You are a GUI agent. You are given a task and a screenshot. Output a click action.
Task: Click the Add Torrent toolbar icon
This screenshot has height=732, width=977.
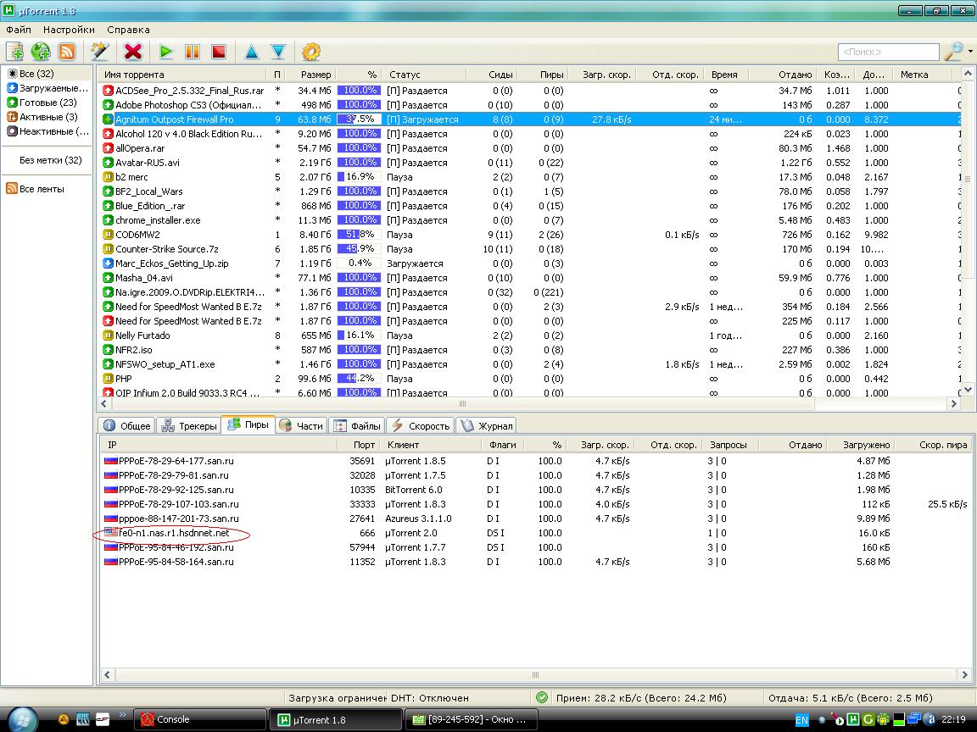[x=14, y=52]
